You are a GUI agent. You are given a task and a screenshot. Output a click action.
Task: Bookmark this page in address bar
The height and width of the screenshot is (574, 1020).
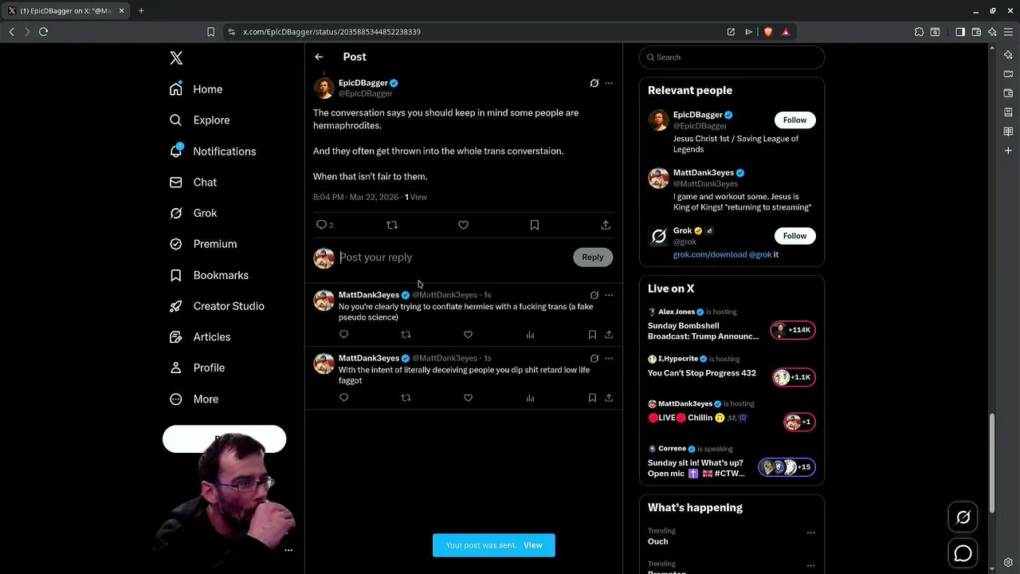pos(210,32)
